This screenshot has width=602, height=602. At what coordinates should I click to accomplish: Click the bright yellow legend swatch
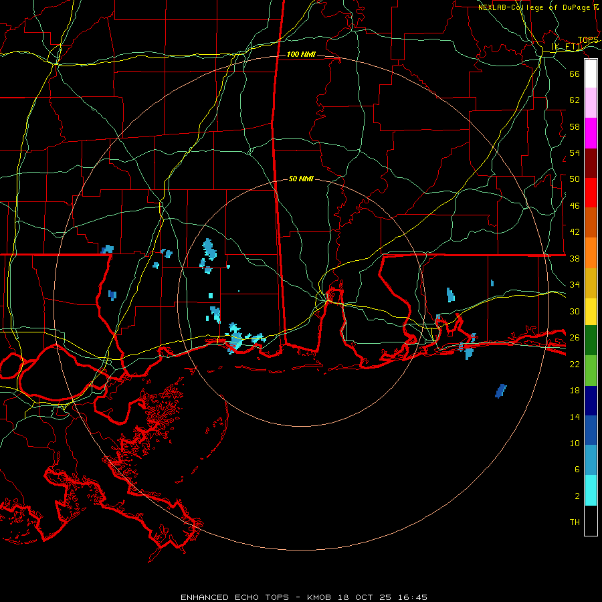(591, 311)
